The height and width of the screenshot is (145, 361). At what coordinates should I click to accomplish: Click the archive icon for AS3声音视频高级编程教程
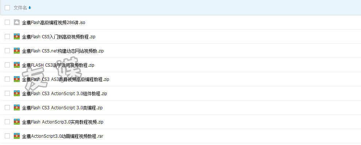[17, 79]
